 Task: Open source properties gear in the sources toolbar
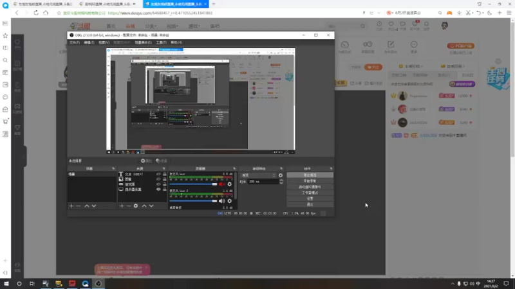click(x=136, y=206)
